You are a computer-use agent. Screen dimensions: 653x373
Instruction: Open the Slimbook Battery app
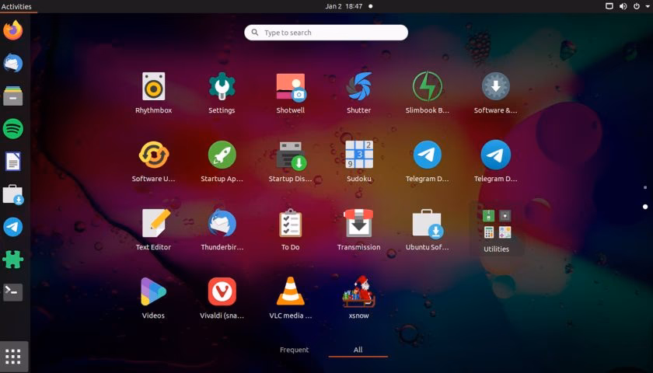(428, 86)
